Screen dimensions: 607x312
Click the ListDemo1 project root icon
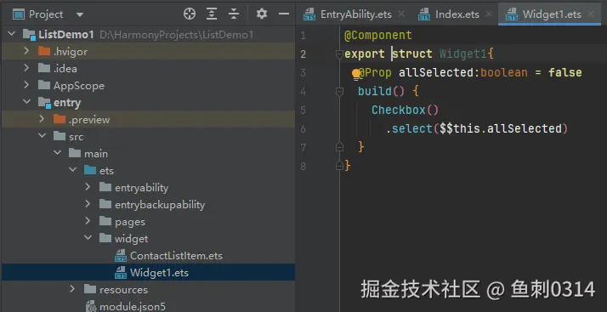tap(30, 35)
